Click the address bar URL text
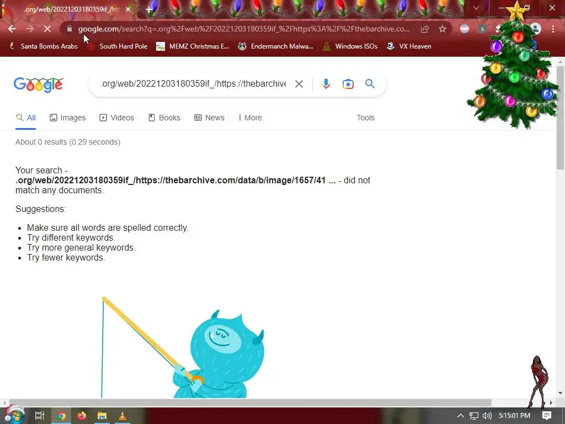This screenshot has height=424, width=565. (x=243, y=29)
